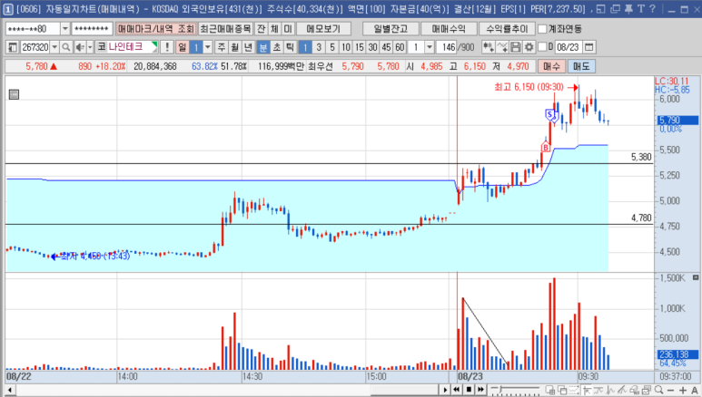Click the stop square button

(469, 390)
